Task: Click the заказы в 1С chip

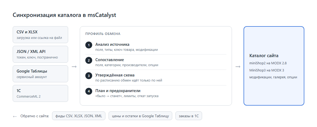Action: coord(189,116)
